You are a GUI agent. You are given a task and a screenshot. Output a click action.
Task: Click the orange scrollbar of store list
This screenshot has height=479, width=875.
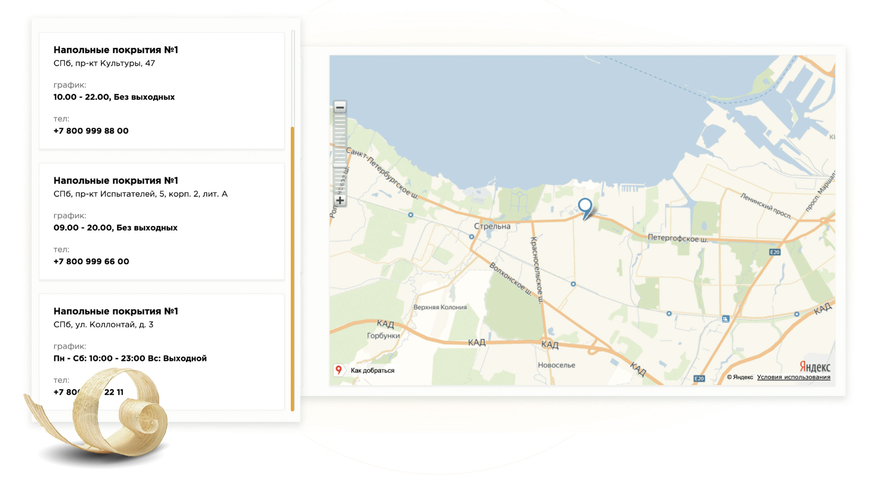(292, 269)
